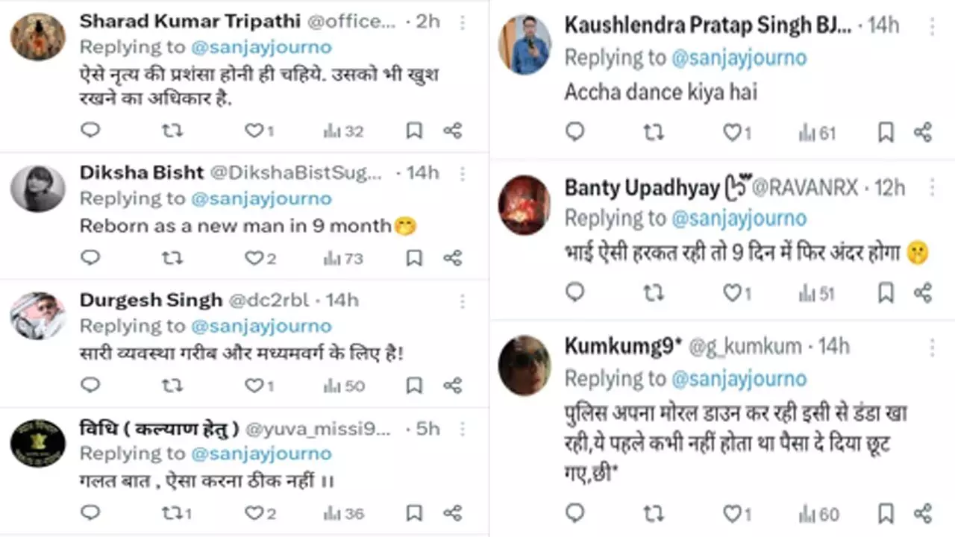Bookmark Sharad Kumar Tripathi's tweet
The image size is (955, 537).
[413, 131]
